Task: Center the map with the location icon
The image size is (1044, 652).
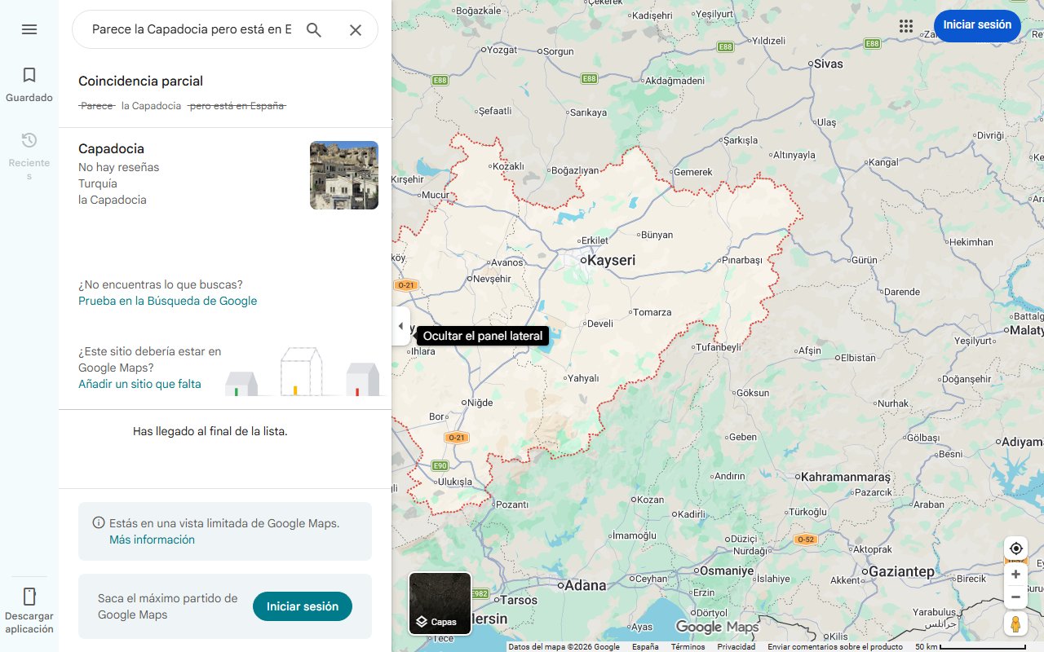Action: click(1015, 548)
